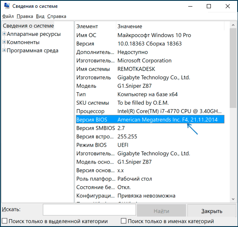Select the Процессор Intel Core i7-4770 row
Viewport: 238px width, 227px height.
tap(150, 111)
